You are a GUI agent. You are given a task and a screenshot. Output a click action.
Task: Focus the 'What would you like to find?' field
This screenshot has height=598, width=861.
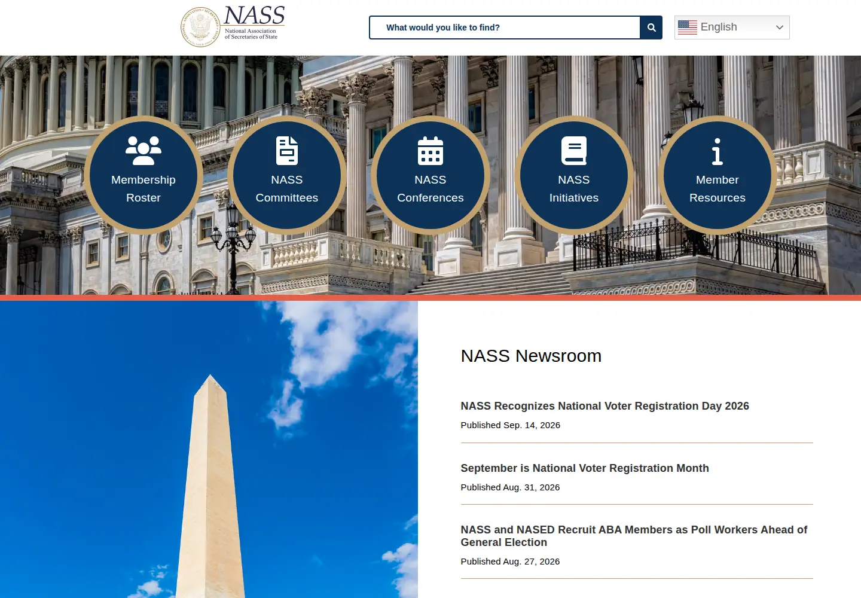[505, 28]
